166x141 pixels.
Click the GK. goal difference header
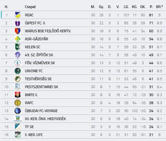click(143, 7)
